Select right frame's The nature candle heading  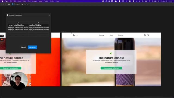pyautogui.click(x=111, y=58)
